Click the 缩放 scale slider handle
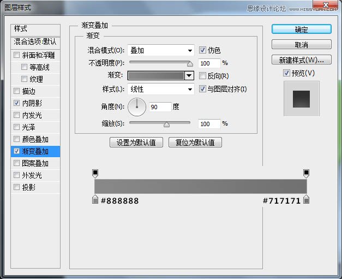 [166, 124]
